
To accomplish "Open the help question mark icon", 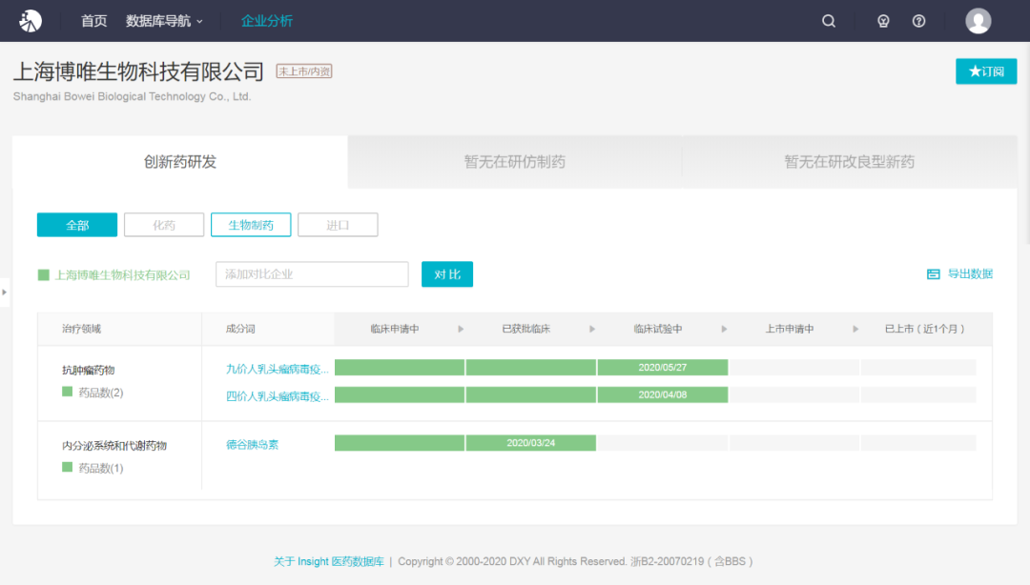I will (919, 21).
